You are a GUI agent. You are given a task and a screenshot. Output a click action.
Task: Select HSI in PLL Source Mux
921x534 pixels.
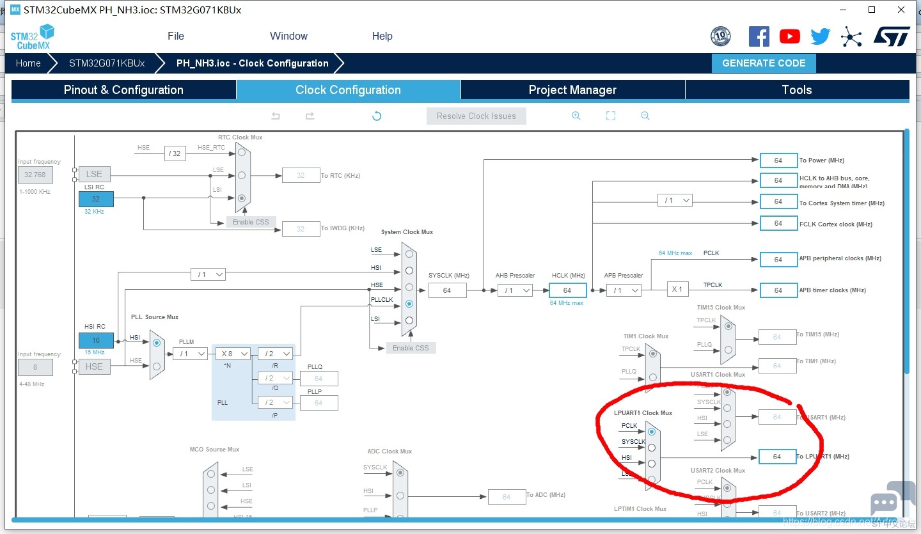click(157, 343)
